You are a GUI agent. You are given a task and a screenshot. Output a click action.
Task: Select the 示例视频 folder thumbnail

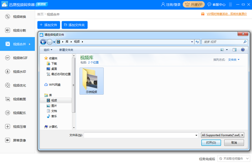92,81
